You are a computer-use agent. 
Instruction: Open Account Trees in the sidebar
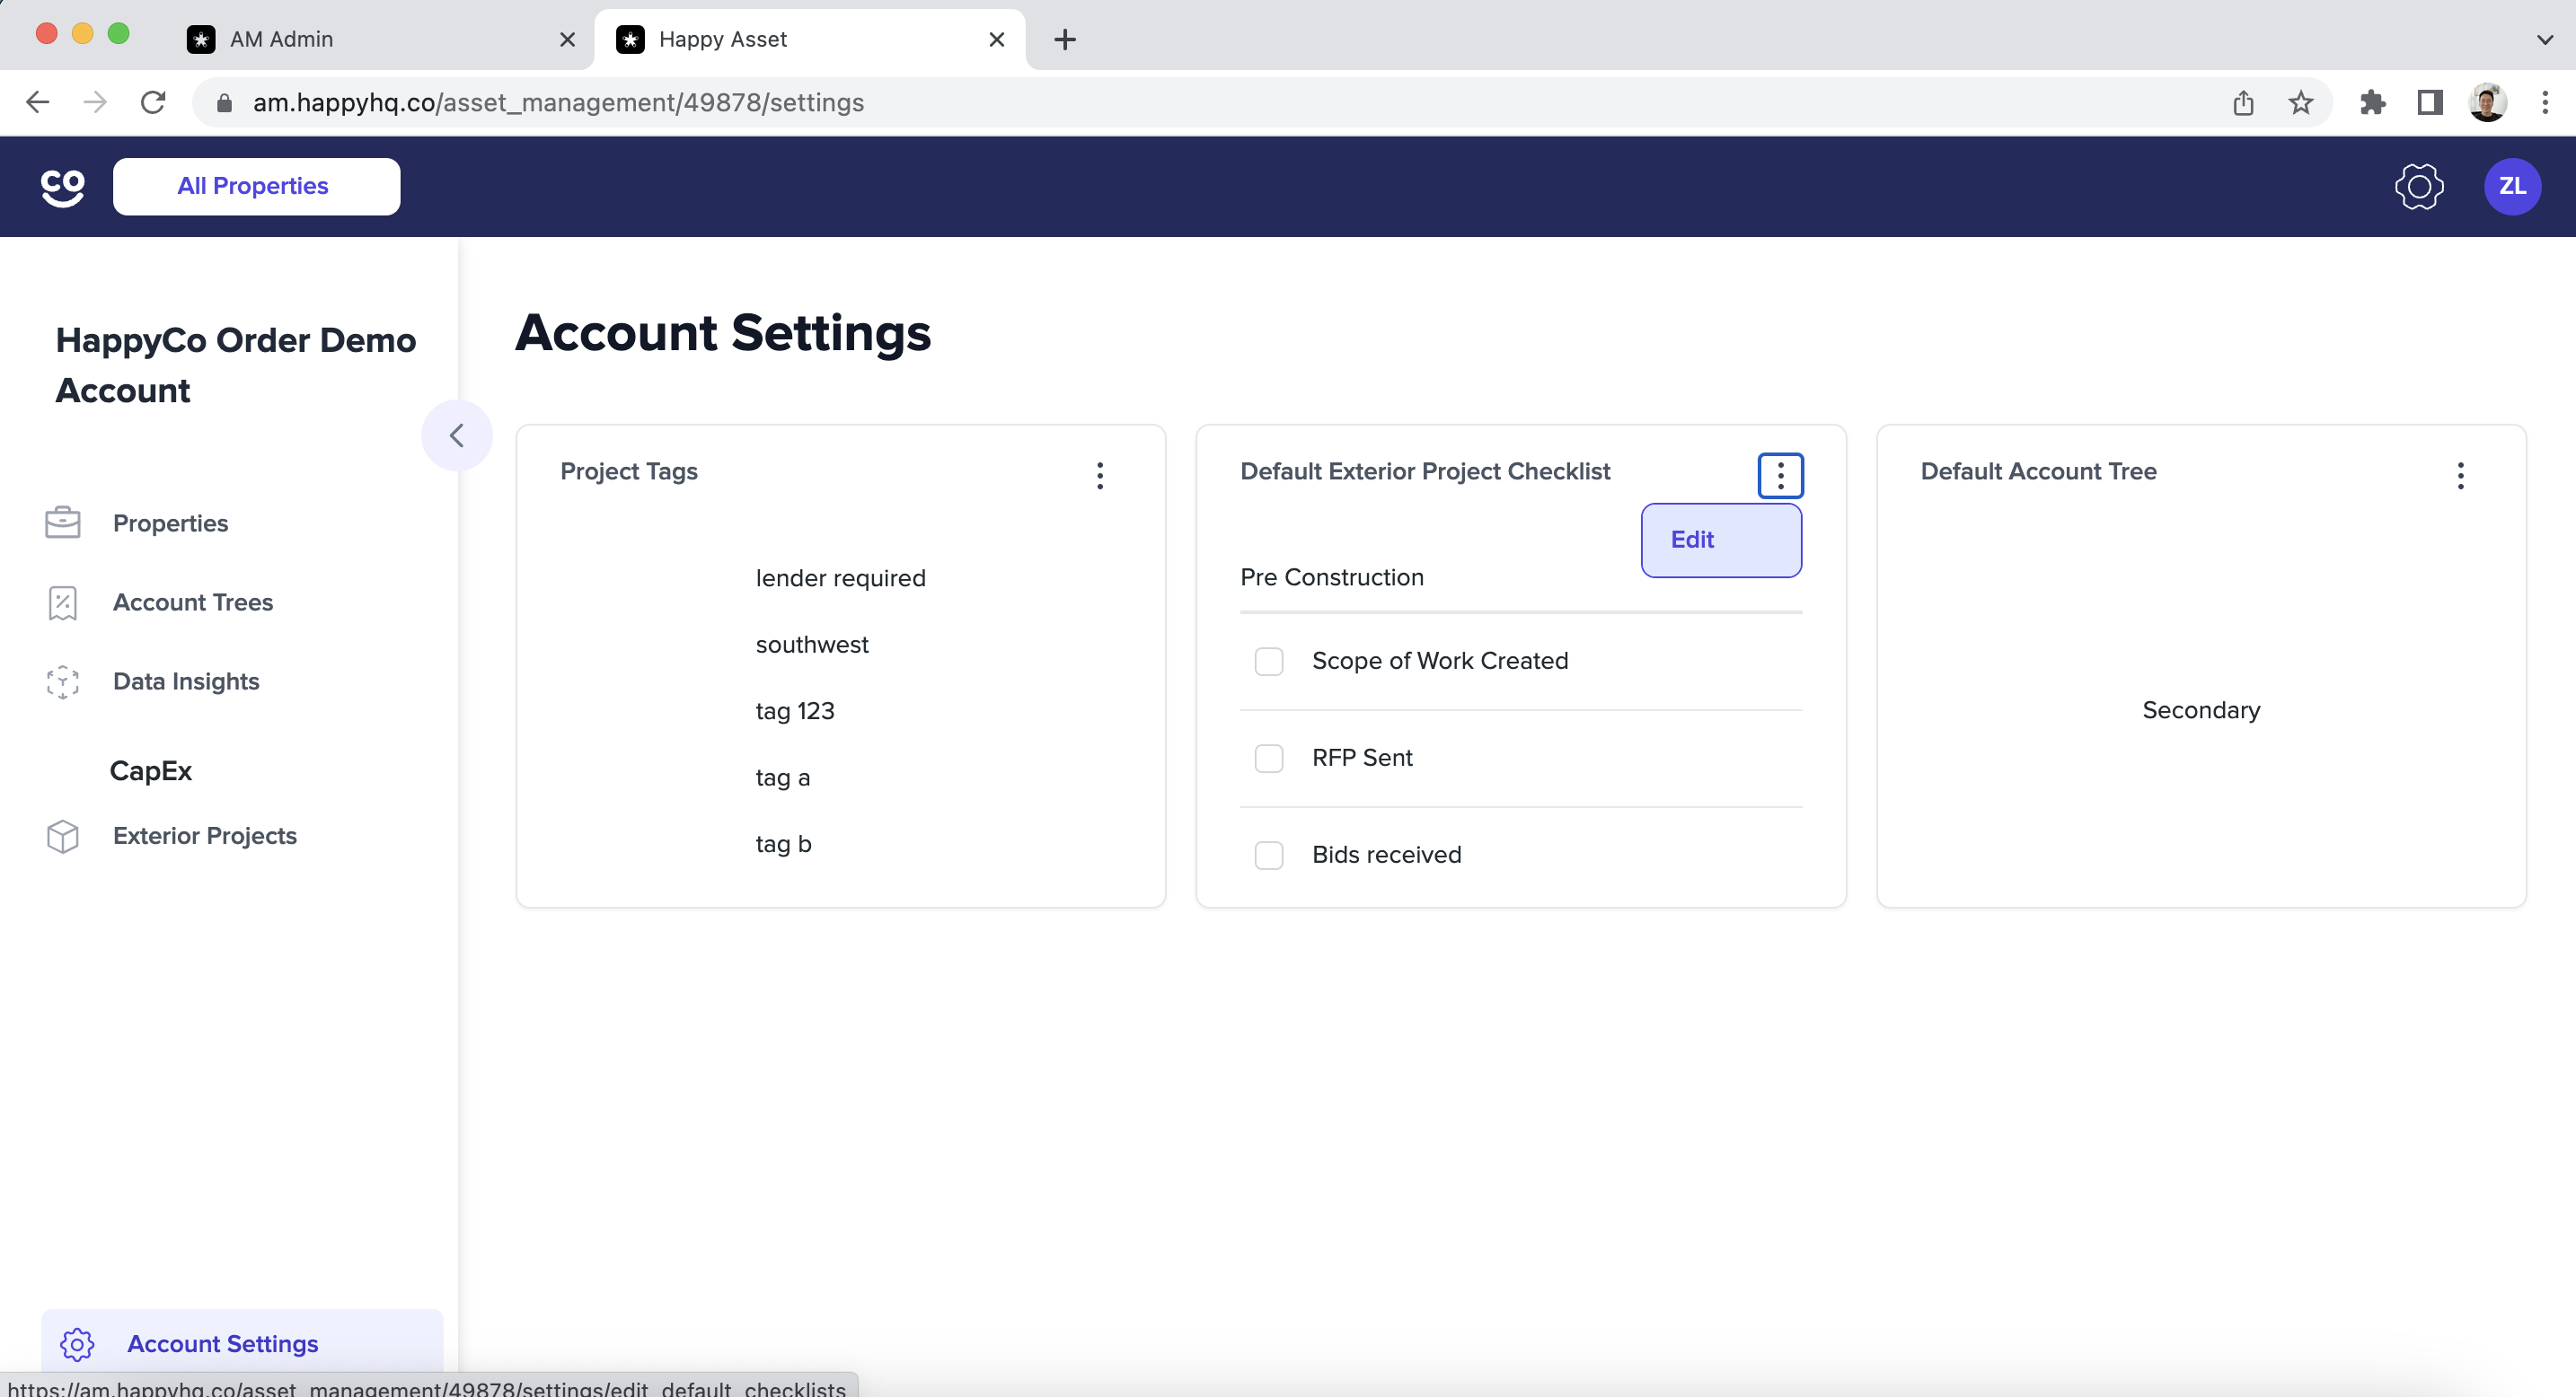193,602
